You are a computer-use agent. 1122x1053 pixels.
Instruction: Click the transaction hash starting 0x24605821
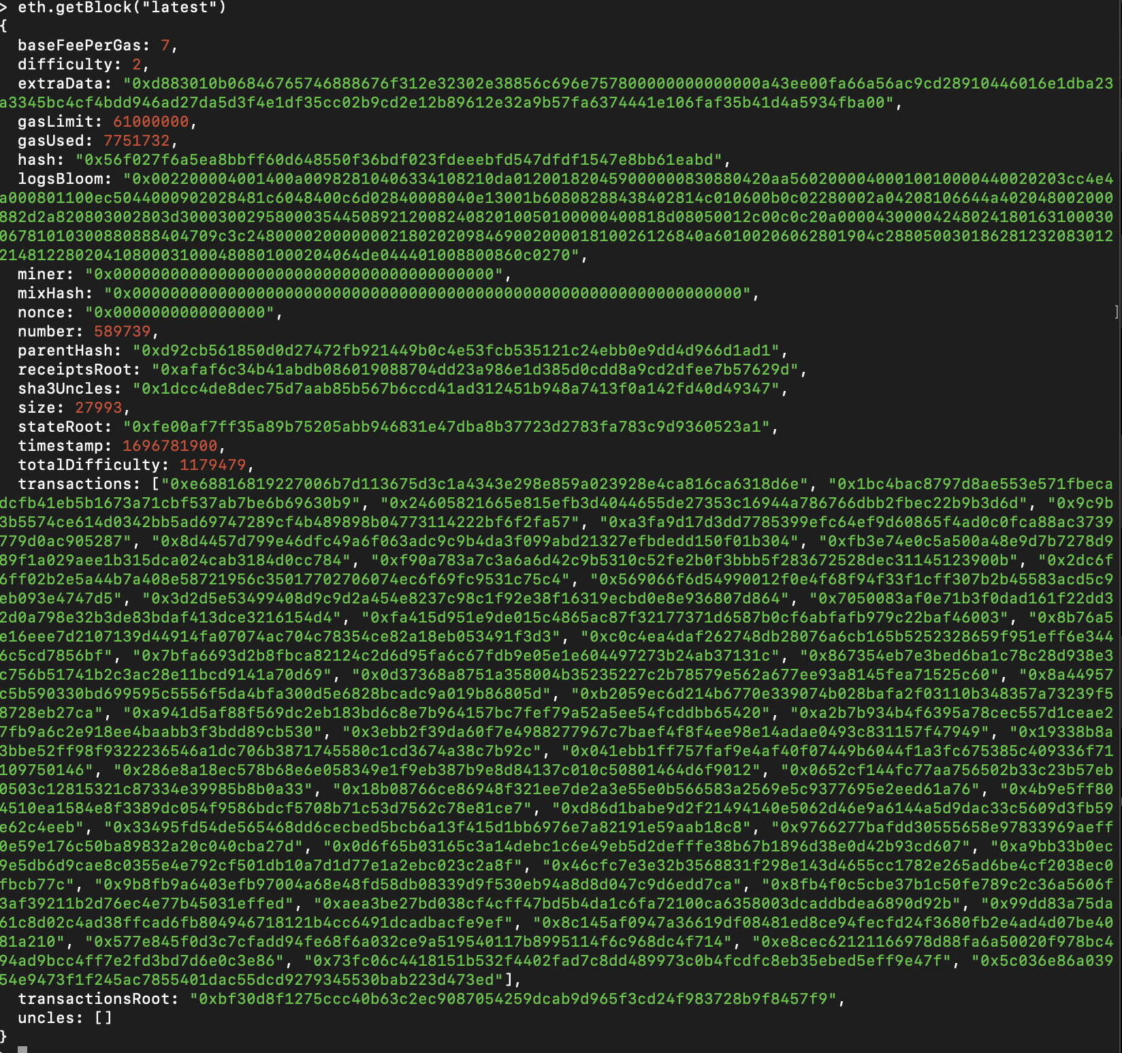(x=704, y=503)
